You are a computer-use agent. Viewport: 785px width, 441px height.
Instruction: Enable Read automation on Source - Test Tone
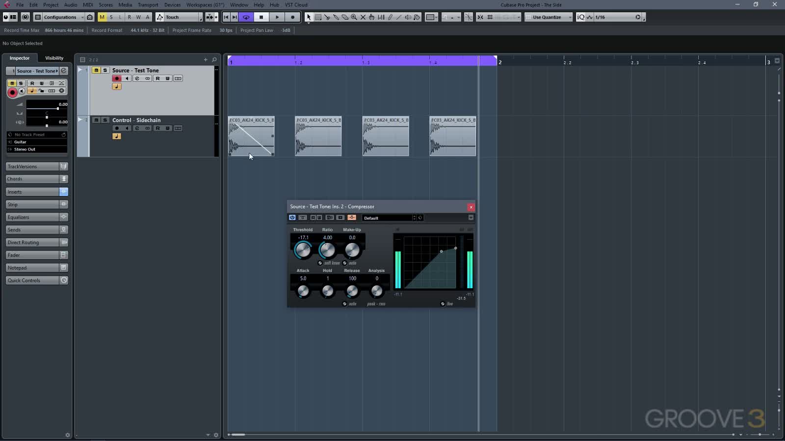pos(158,78)
